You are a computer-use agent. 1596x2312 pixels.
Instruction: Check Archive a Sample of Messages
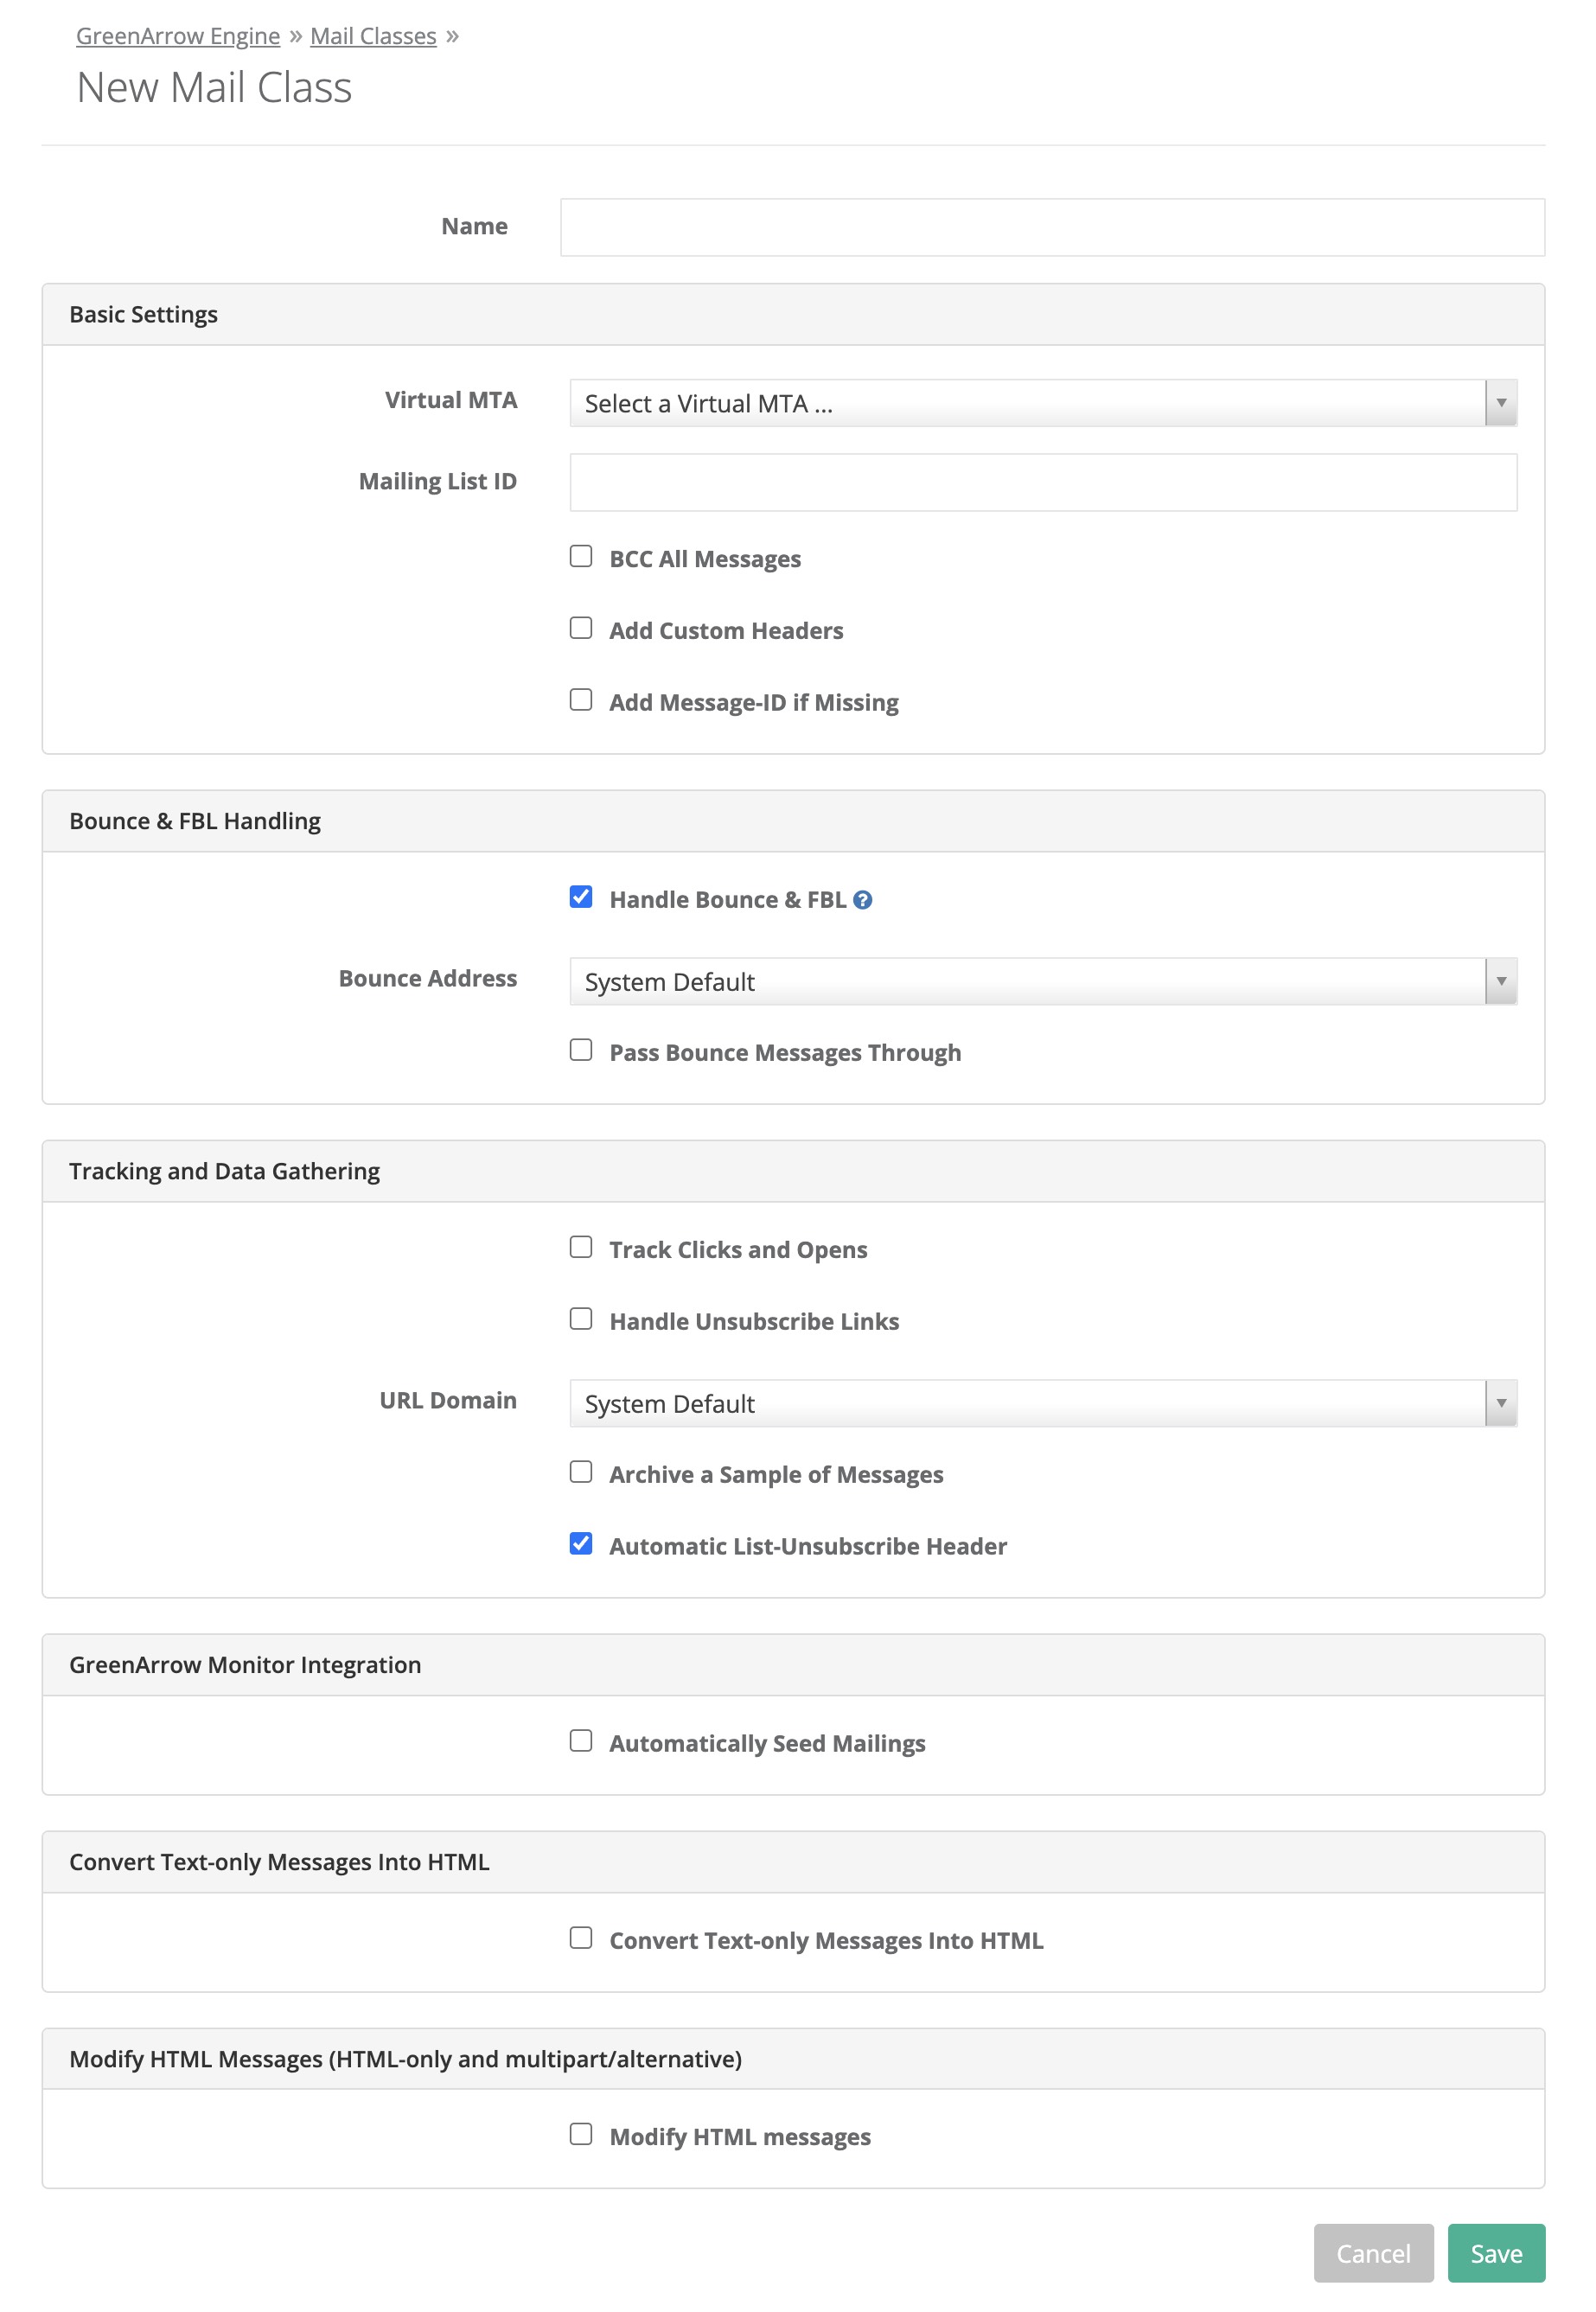click(x=581, y=1472)
